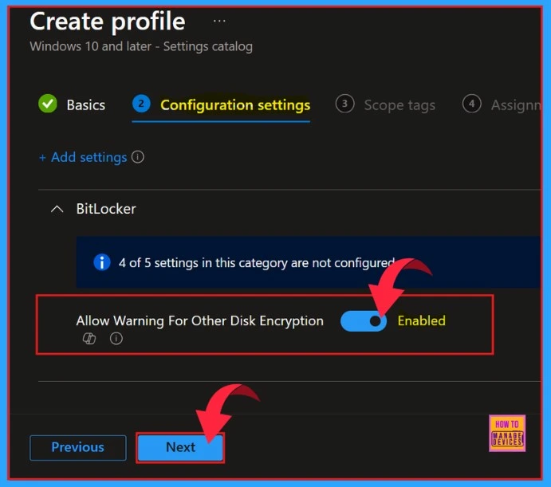Click the Add settings link

pos(83,157)
